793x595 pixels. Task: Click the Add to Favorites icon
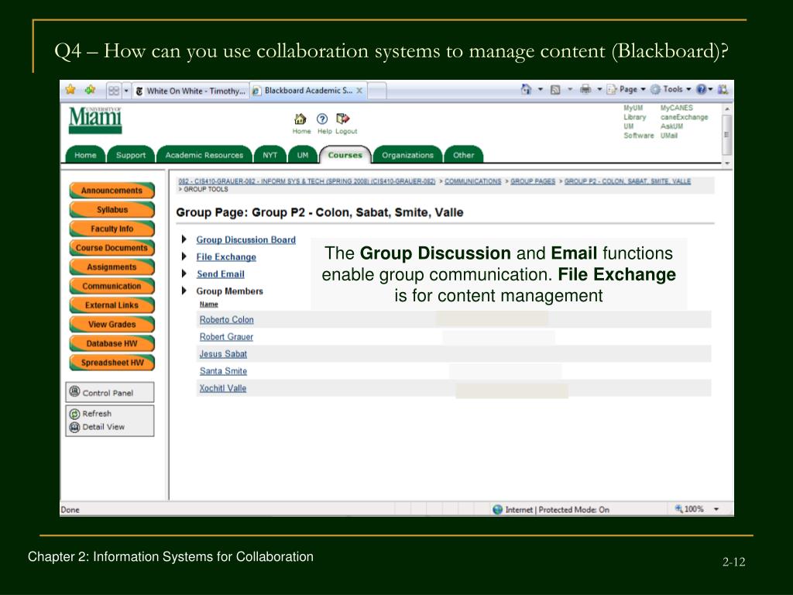[x=90, y=90]
